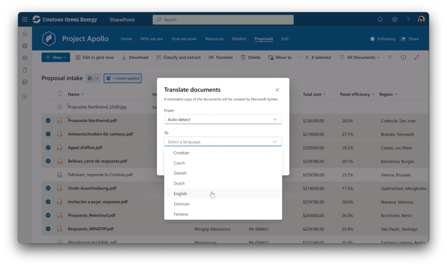Viewport: 447px width, 267px height.
Task: Choose English from the language list
Action: pyautogui.click(x=223, y=194)
